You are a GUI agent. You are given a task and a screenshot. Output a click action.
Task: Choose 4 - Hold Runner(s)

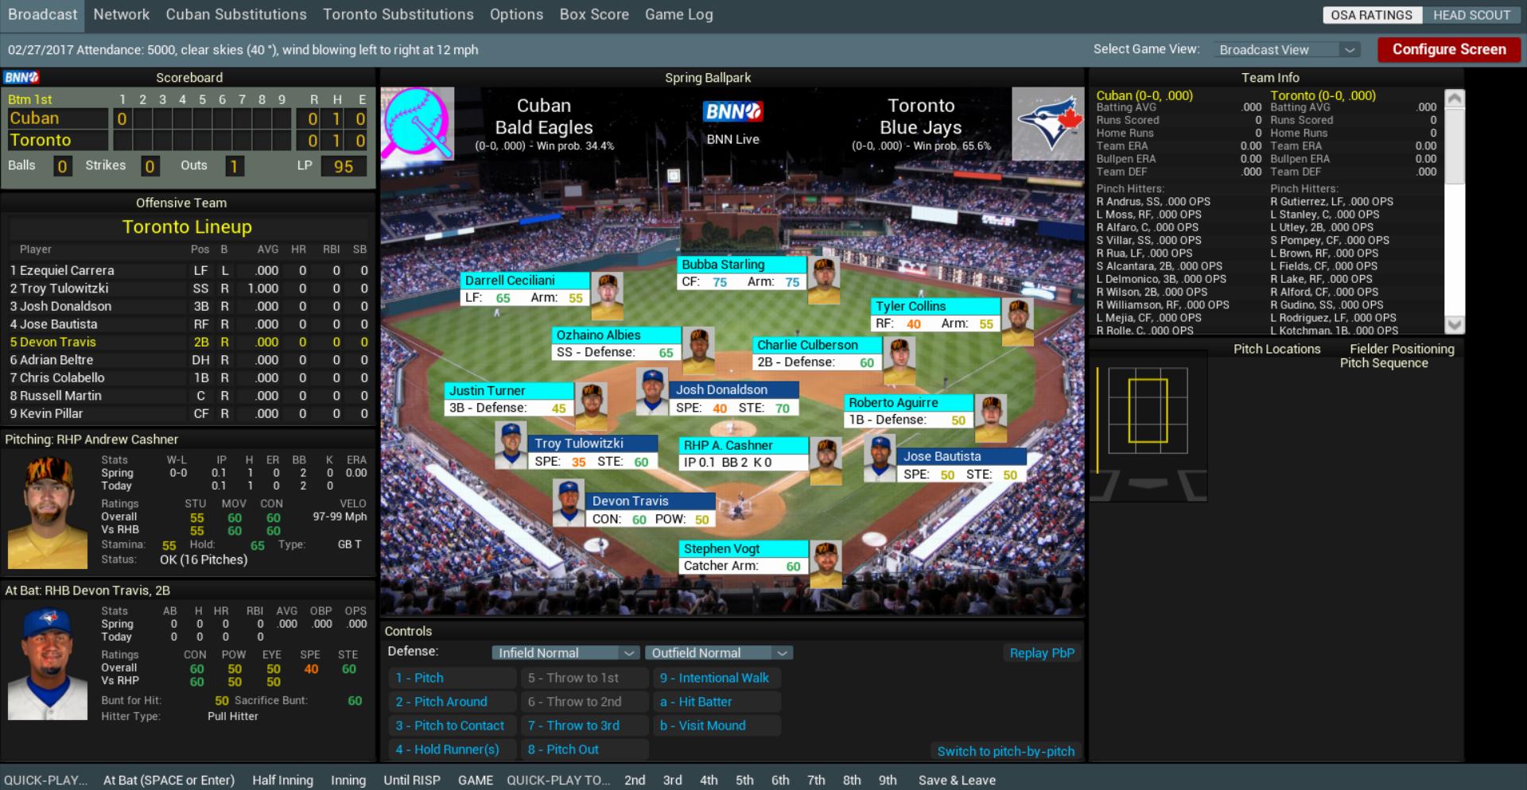453,749
